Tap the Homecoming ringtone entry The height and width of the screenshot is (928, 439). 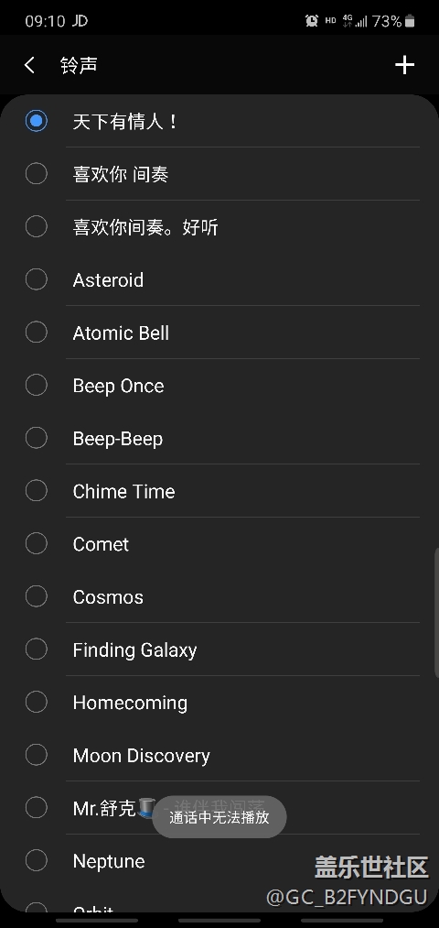tap(221, 702)
